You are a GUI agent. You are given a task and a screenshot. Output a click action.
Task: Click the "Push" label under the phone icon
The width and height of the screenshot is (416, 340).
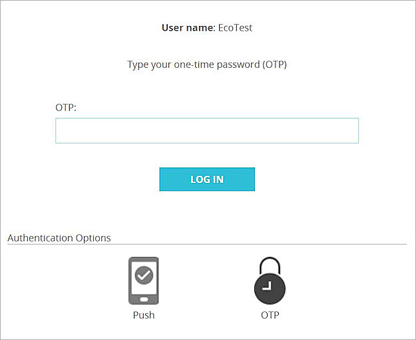click(x=143, y=315)
